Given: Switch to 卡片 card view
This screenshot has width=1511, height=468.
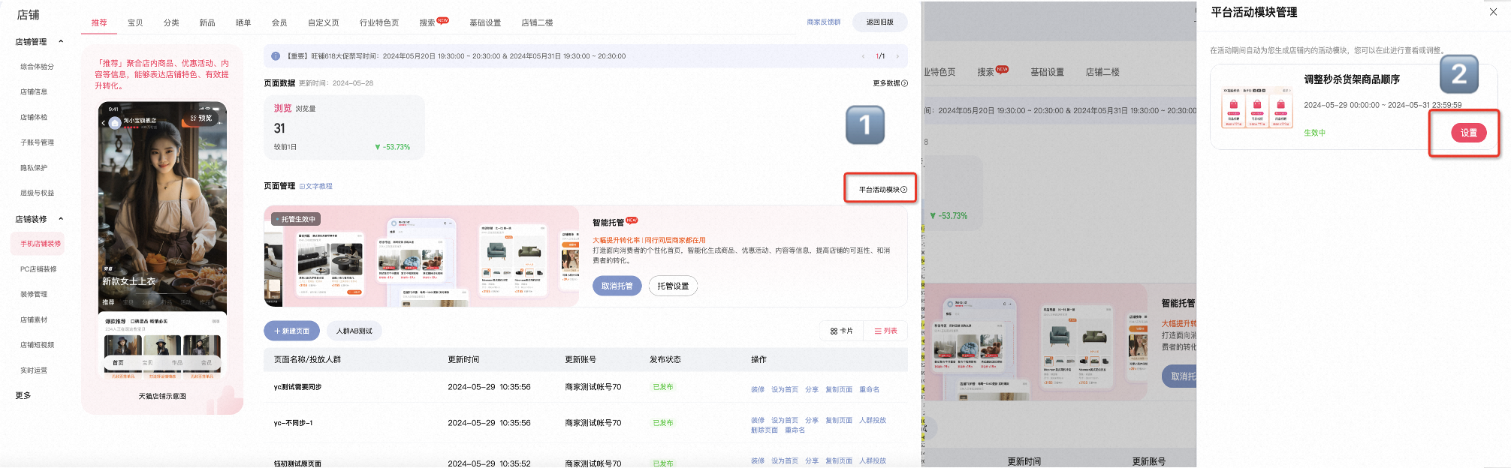Looking at the screenshot, I should [841, 331].
